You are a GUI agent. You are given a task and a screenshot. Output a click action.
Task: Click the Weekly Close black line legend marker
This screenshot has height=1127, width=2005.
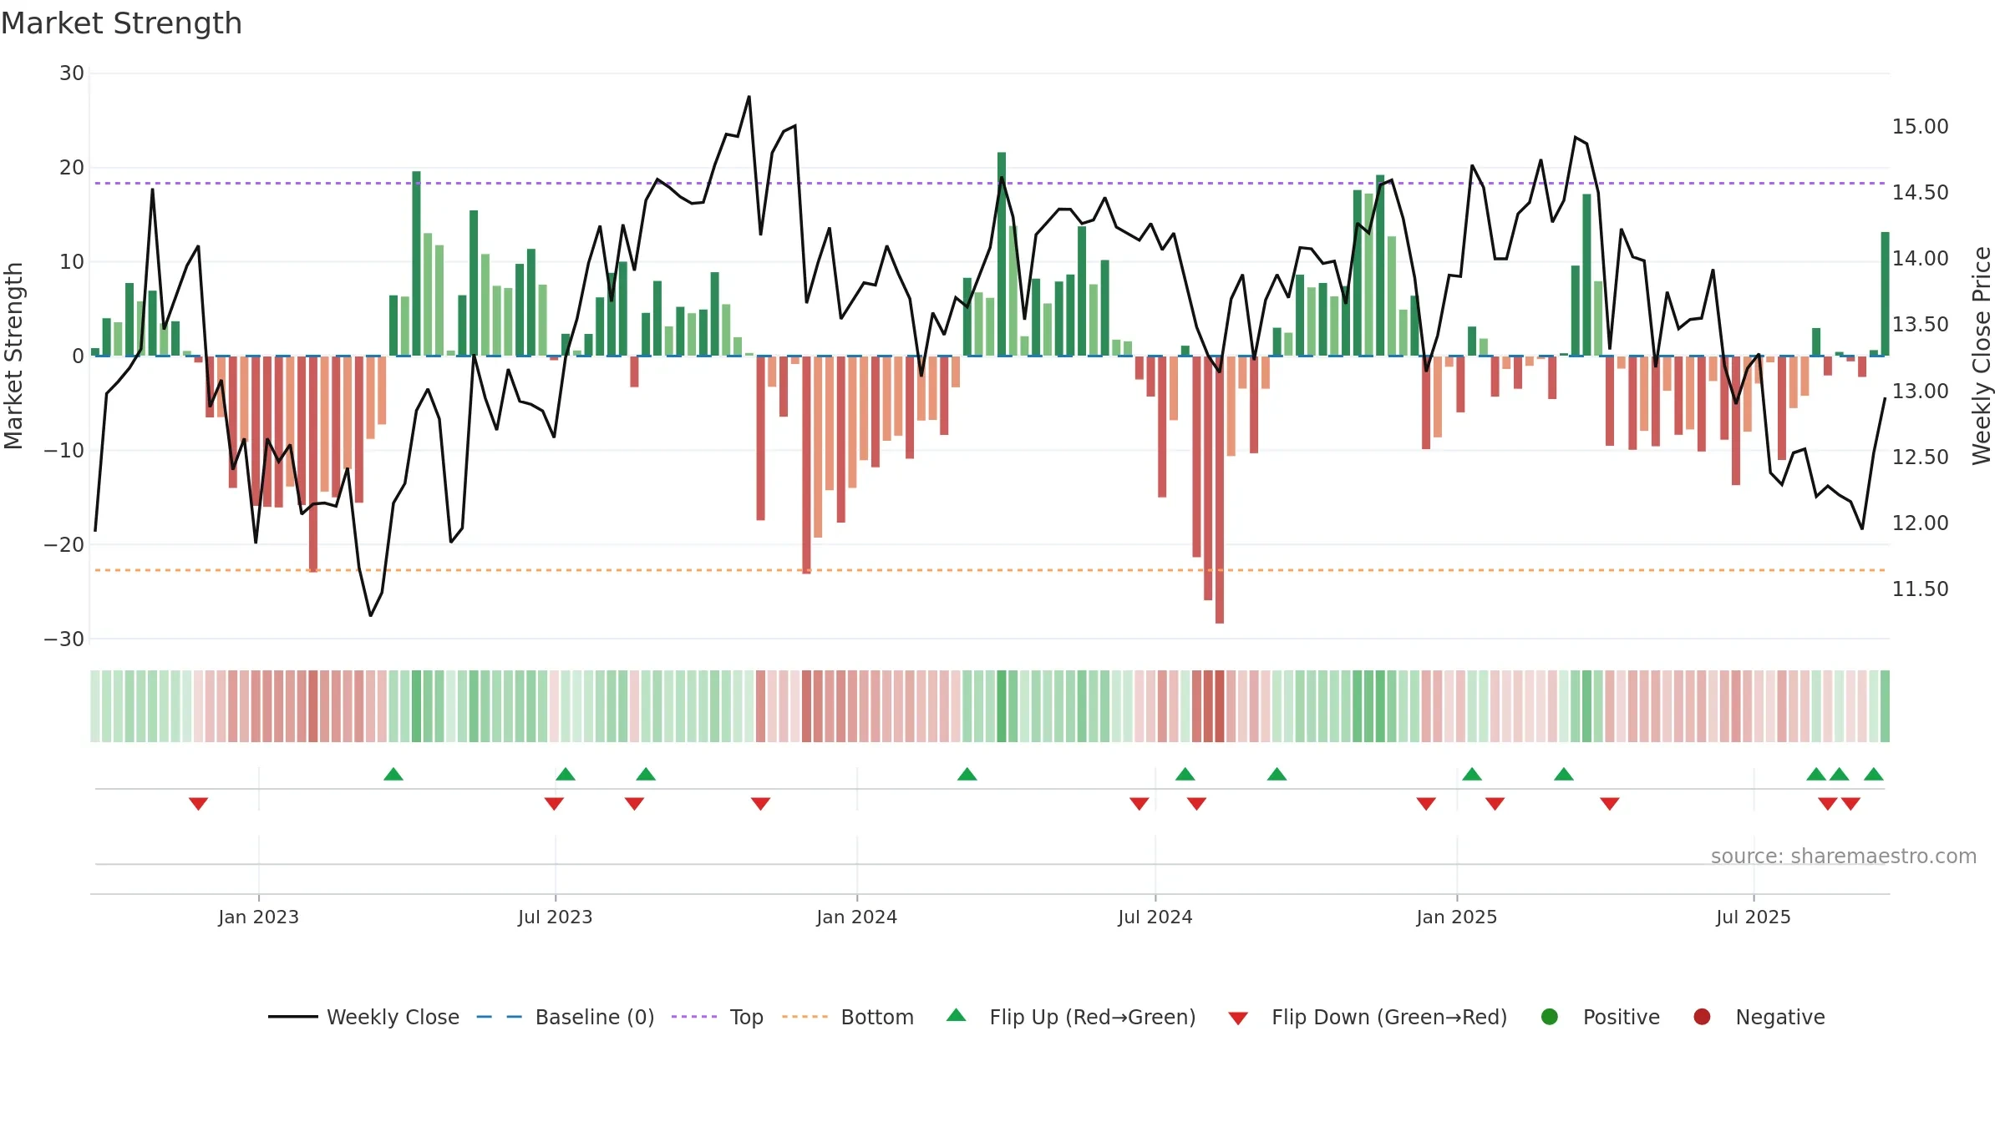293,1017
